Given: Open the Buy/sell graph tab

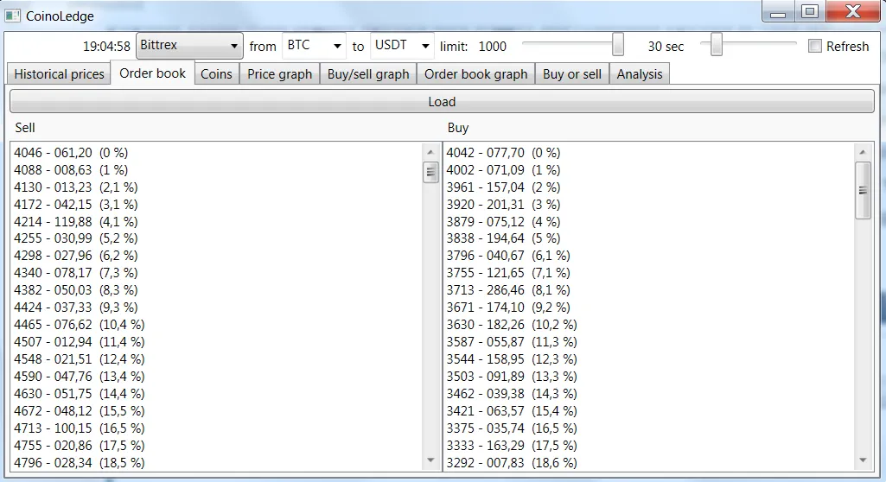Looking at the screenshot, I should pyautogui.click(x=368, y=74).
